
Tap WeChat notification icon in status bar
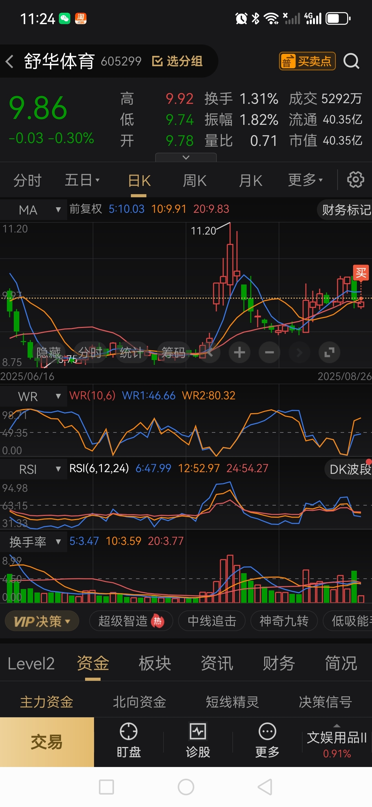click(64, 19)
